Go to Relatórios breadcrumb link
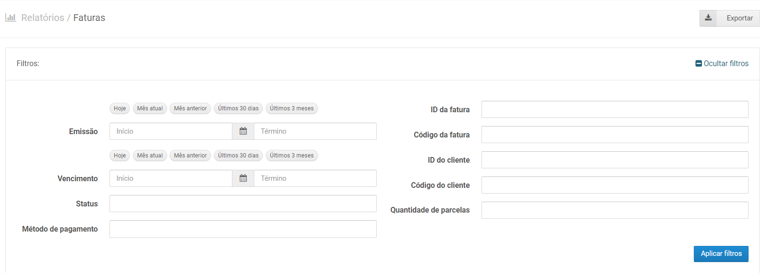 pyautogui.click(x=43, y=18)
